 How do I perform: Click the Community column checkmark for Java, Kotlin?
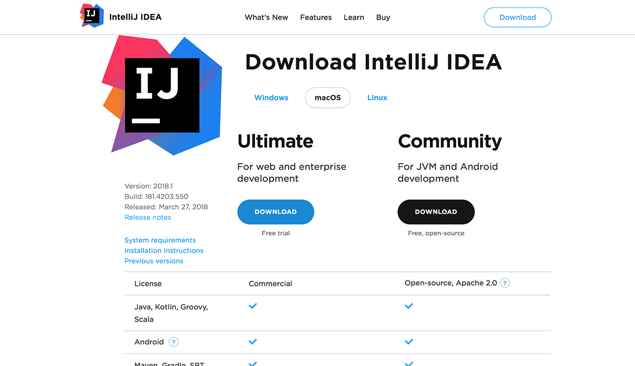(409, 306)
